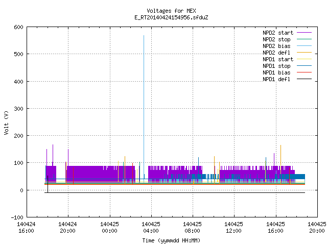Image resolution: width=327 pixels, height=245 pixels.
Task: Select the NPD1 defl legend label
Action: tap(276, 80)
